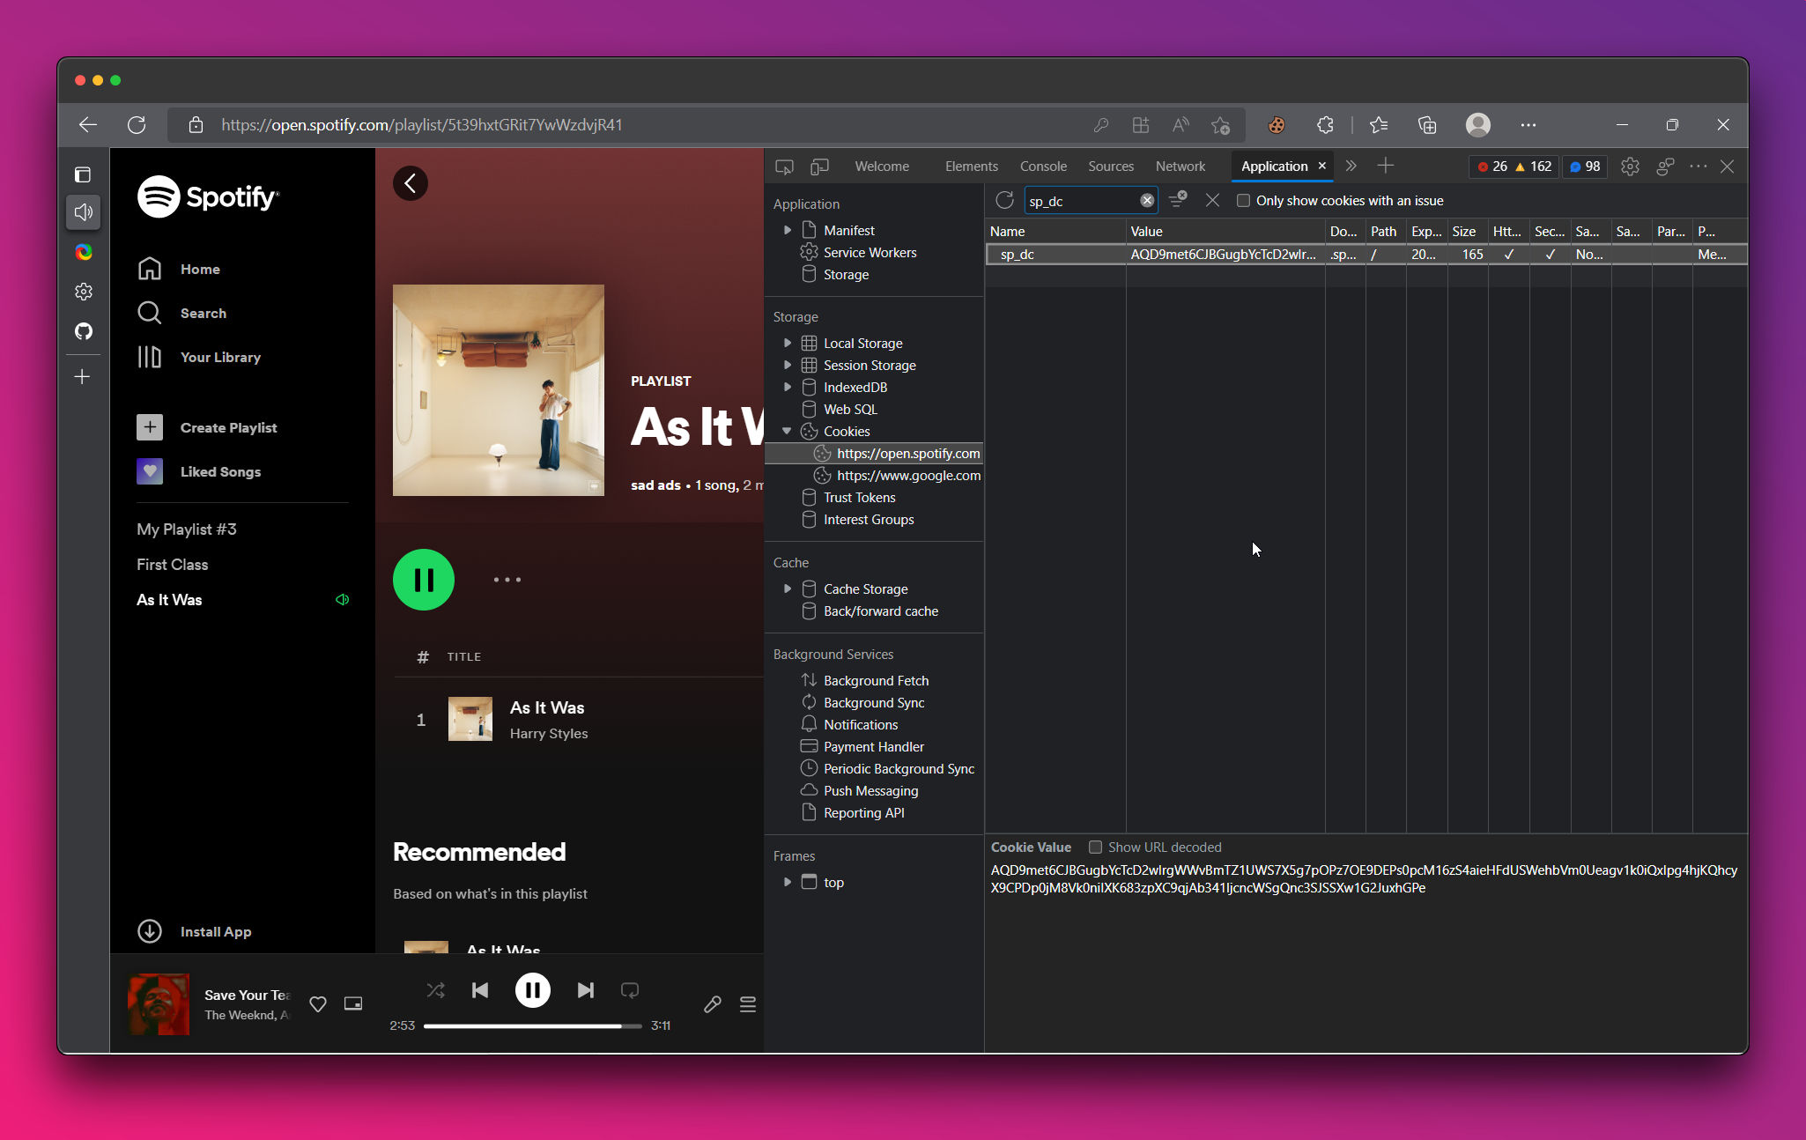
Task: Refresh the cookies list in DevTools
Action: pyautogui.click(x=1004, y=200)
